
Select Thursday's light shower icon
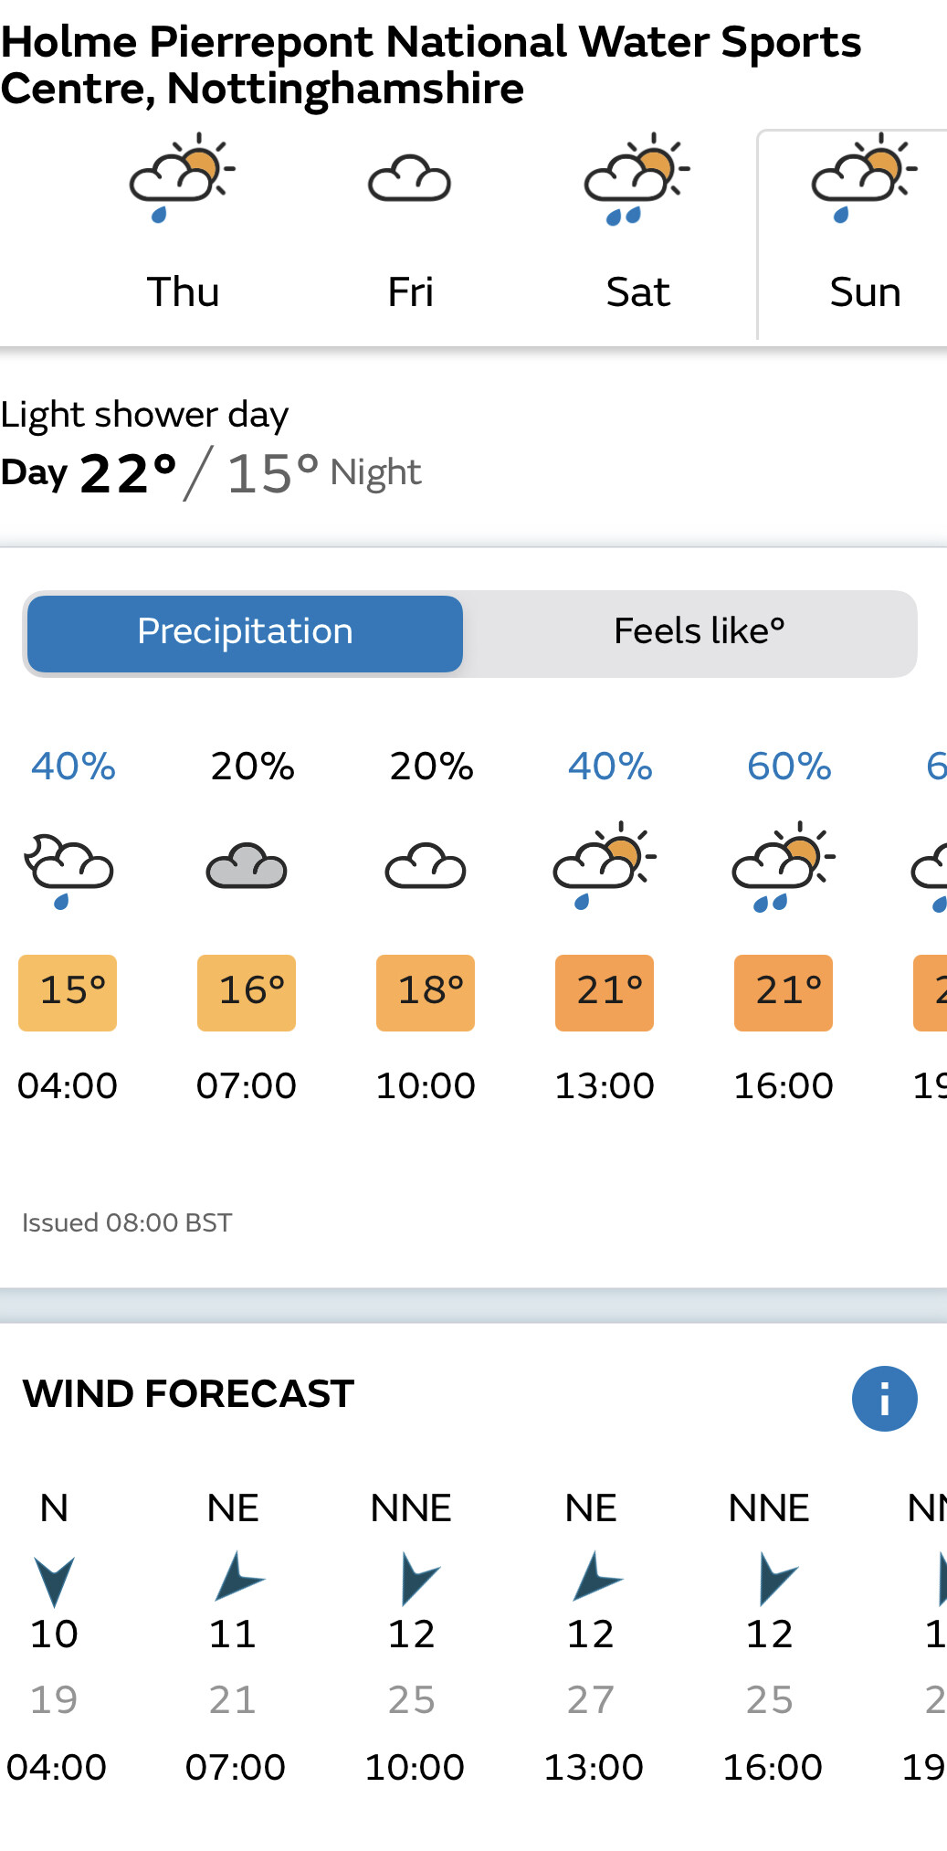[183, 178]
